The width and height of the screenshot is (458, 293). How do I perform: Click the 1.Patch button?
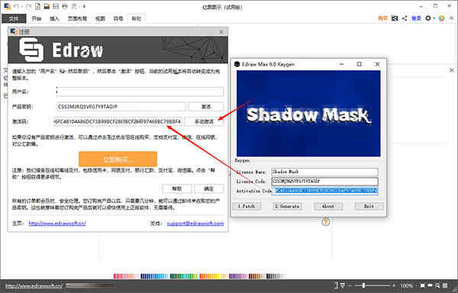[247, 206]
